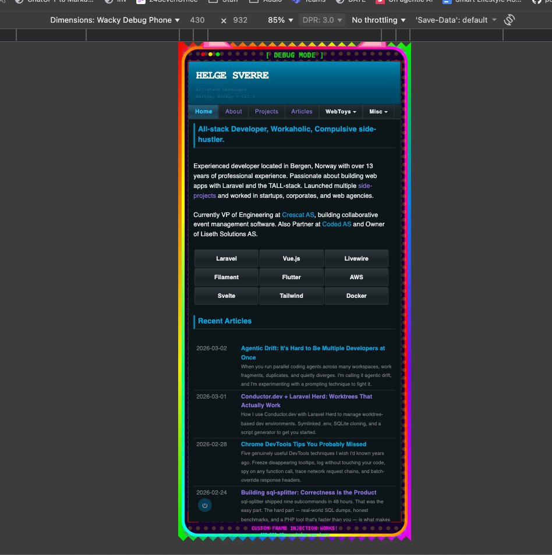Click the device width field showing 430
This screenshot has height=555, width=552.
point(197,19)
